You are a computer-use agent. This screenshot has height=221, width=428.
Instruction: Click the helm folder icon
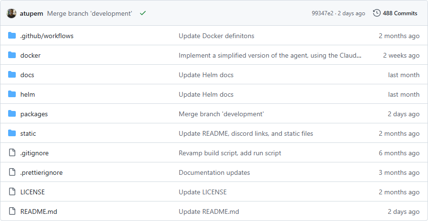(12, 94)
